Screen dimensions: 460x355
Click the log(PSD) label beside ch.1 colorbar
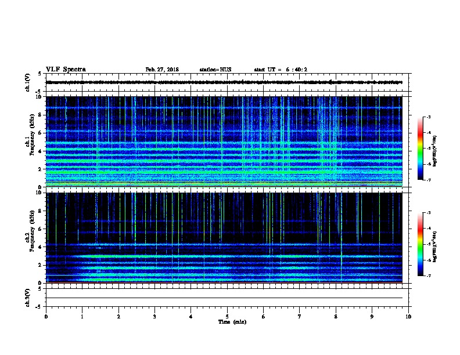point(435,151)
